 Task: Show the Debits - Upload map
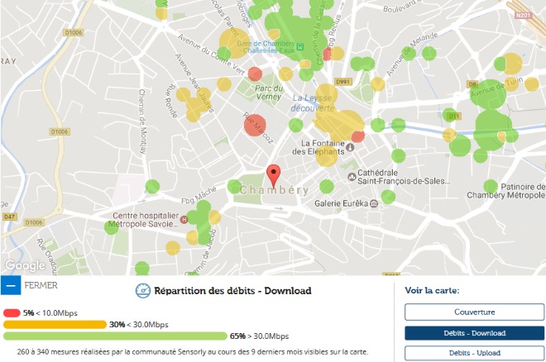point(474,353)
